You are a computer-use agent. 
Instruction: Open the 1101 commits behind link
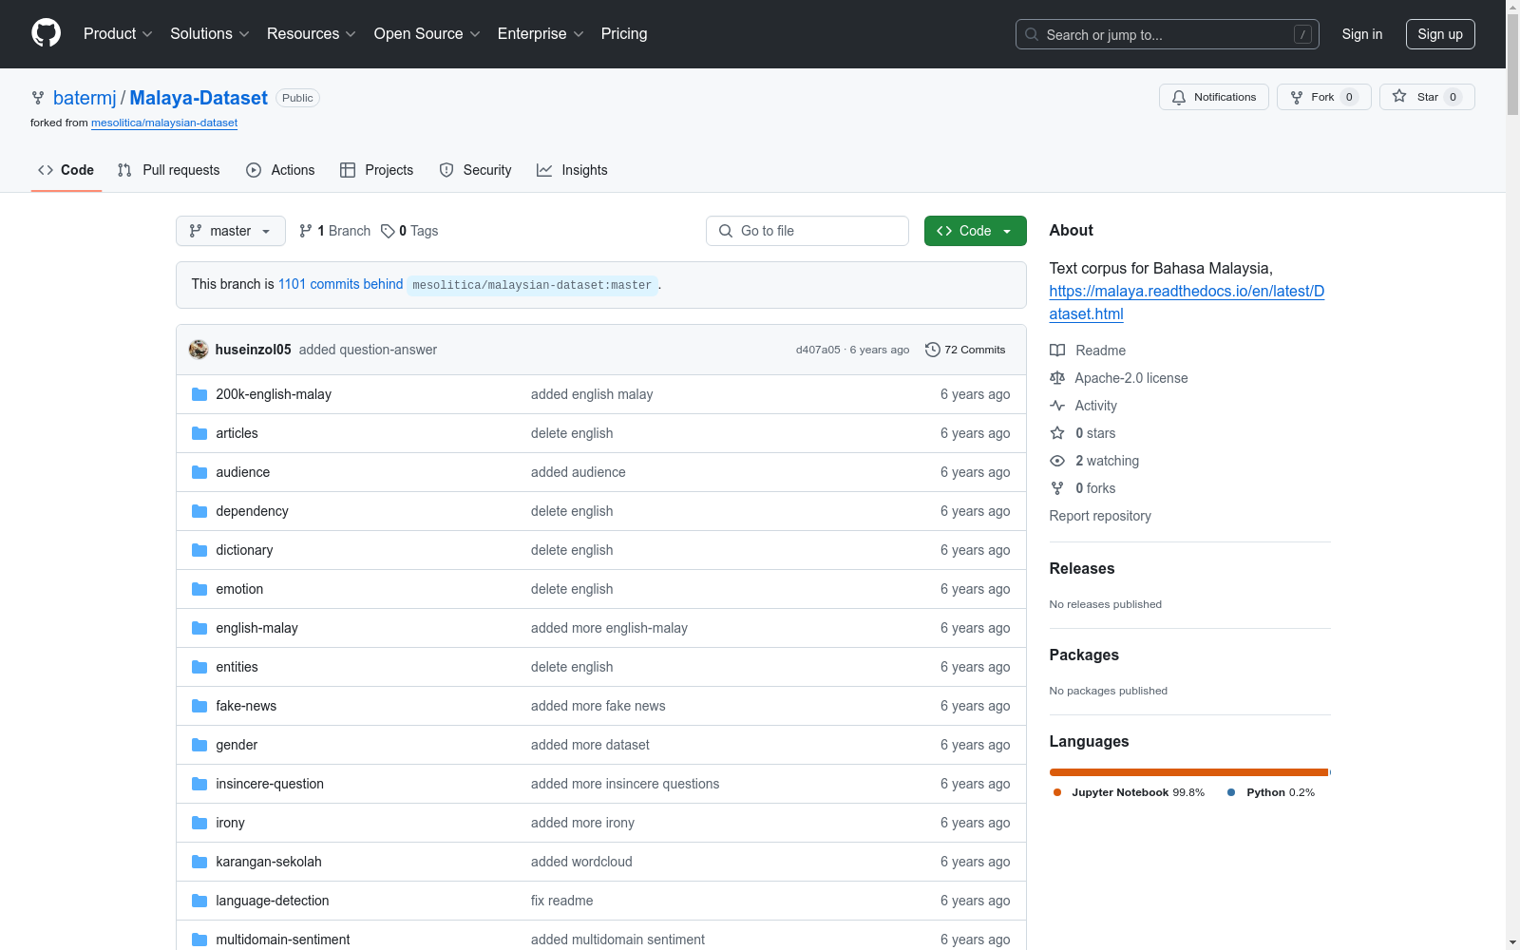pos(340,284)
